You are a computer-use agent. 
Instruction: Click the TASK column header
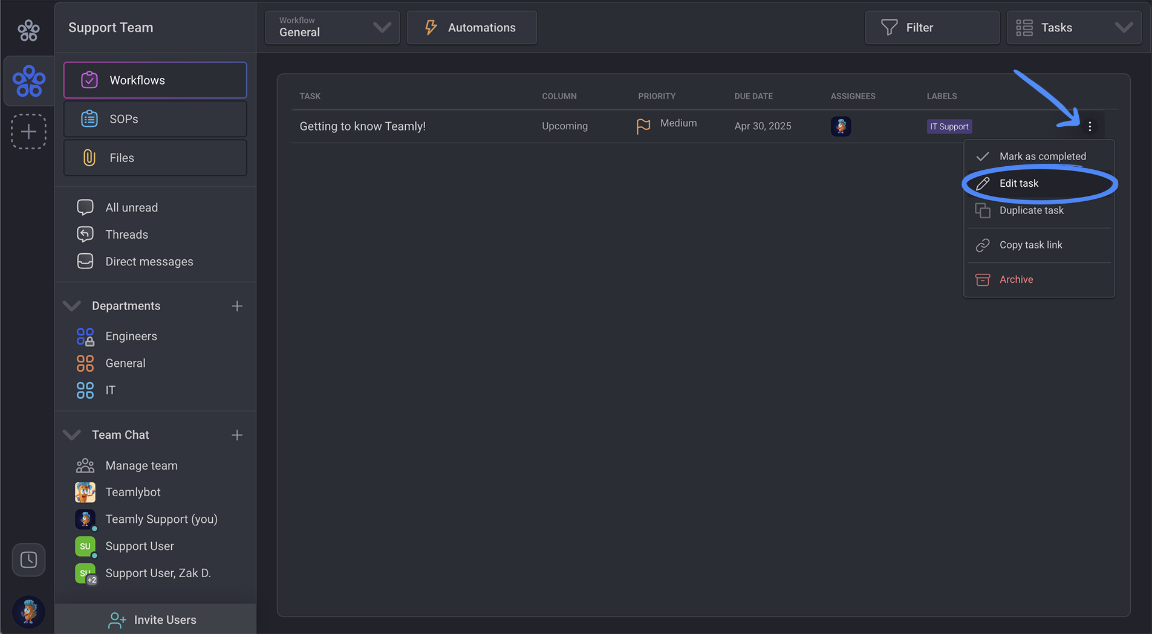pos(310,96)
